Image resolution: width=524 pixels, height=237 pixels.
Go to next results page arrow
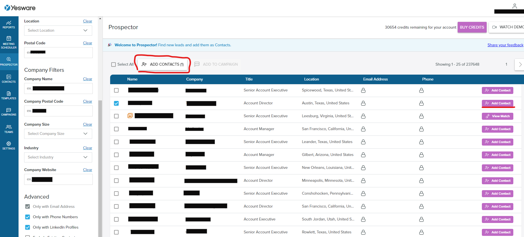click(x=520, y=65)
